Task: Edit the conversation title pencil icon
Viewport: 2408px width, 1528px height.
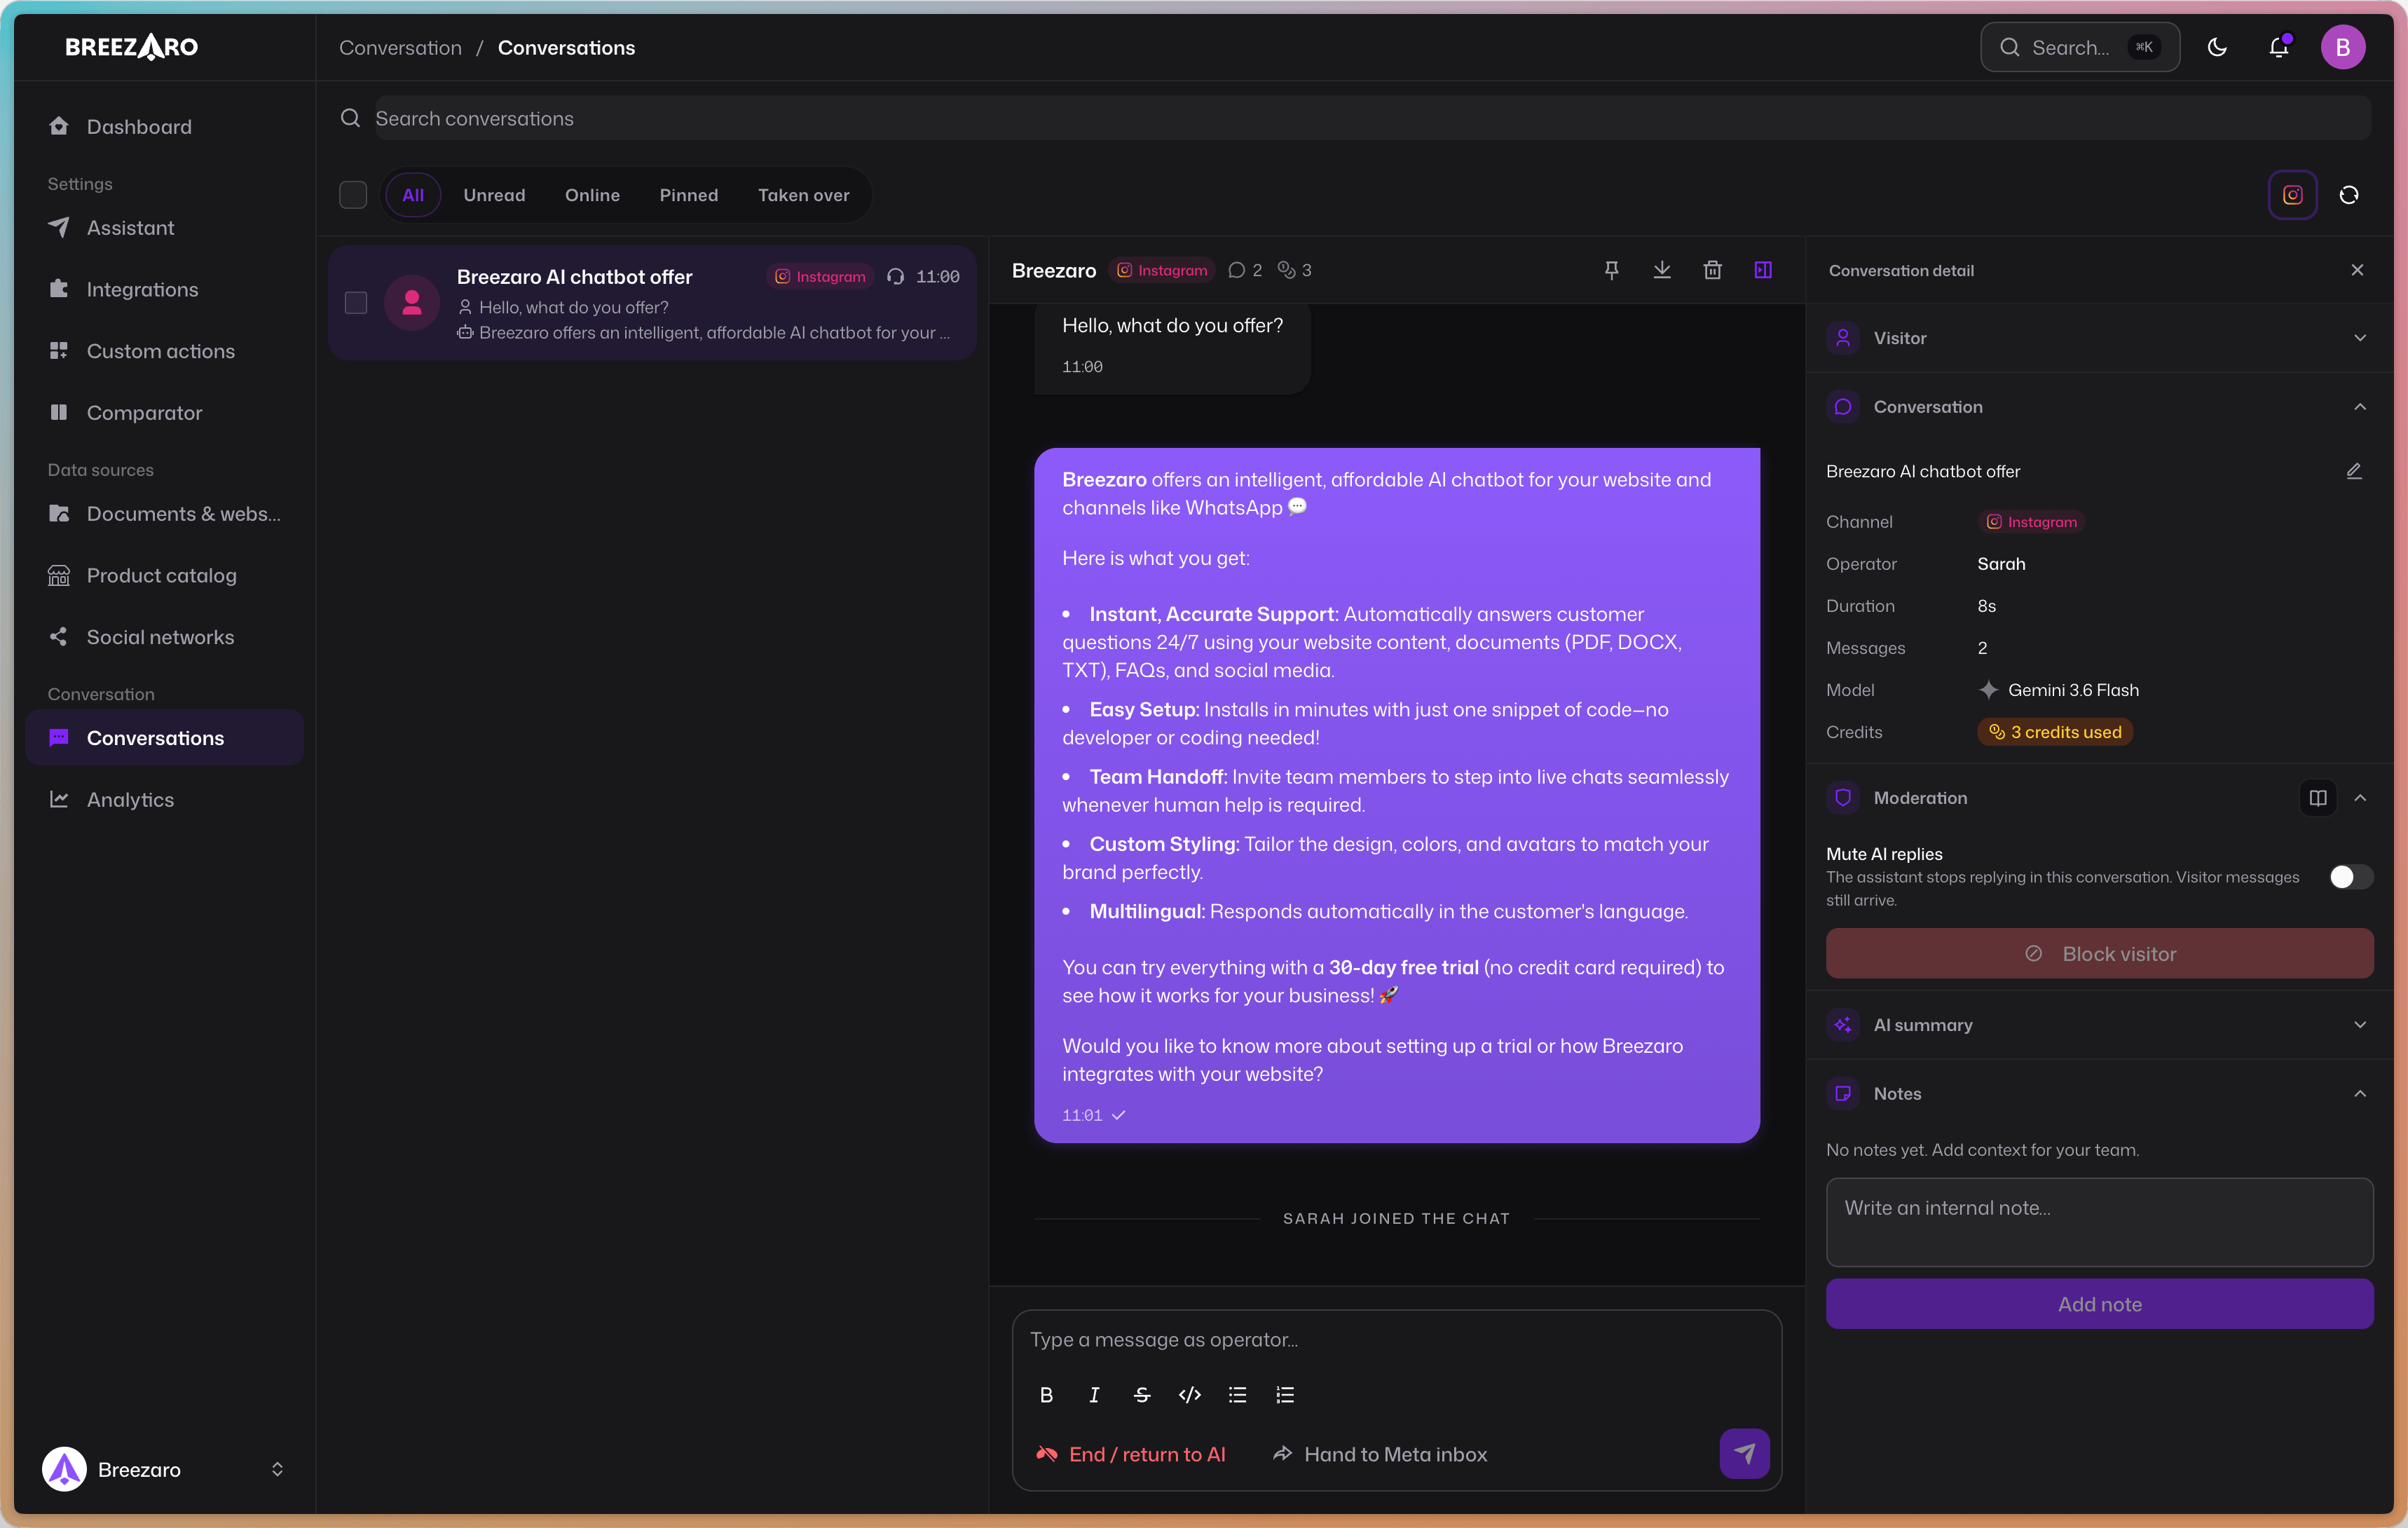Action: (x=2354, y=471)
